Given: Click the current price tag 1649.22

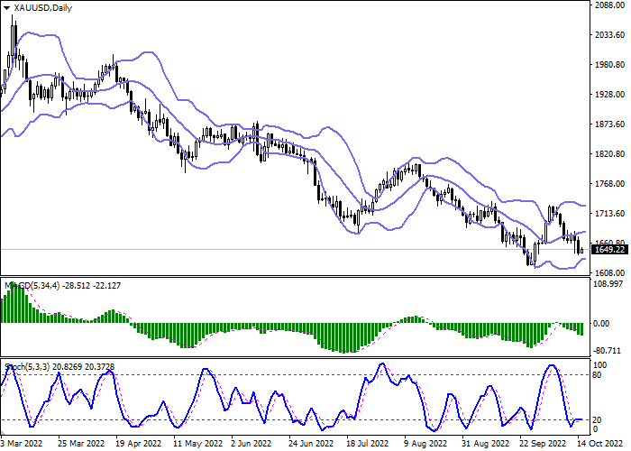Looking at the screenshot, I should [609, 250].
